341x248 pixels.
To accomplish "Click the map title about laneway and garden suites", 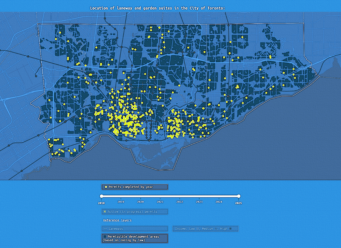I will [158, 8].
